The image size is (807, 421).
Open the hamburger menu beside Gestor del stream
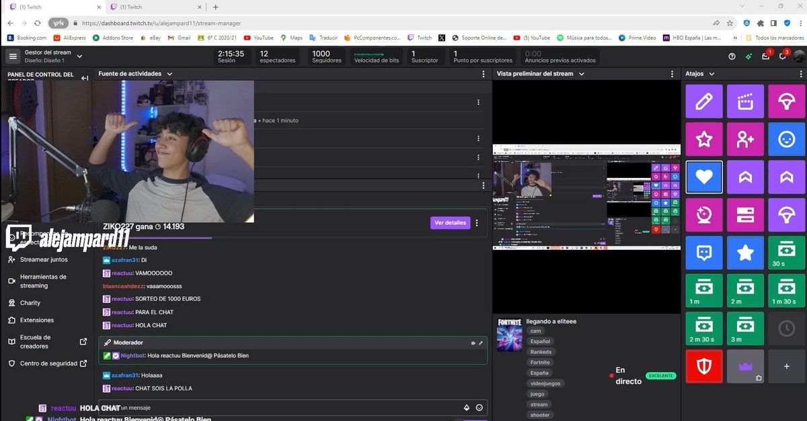point(13,56)
